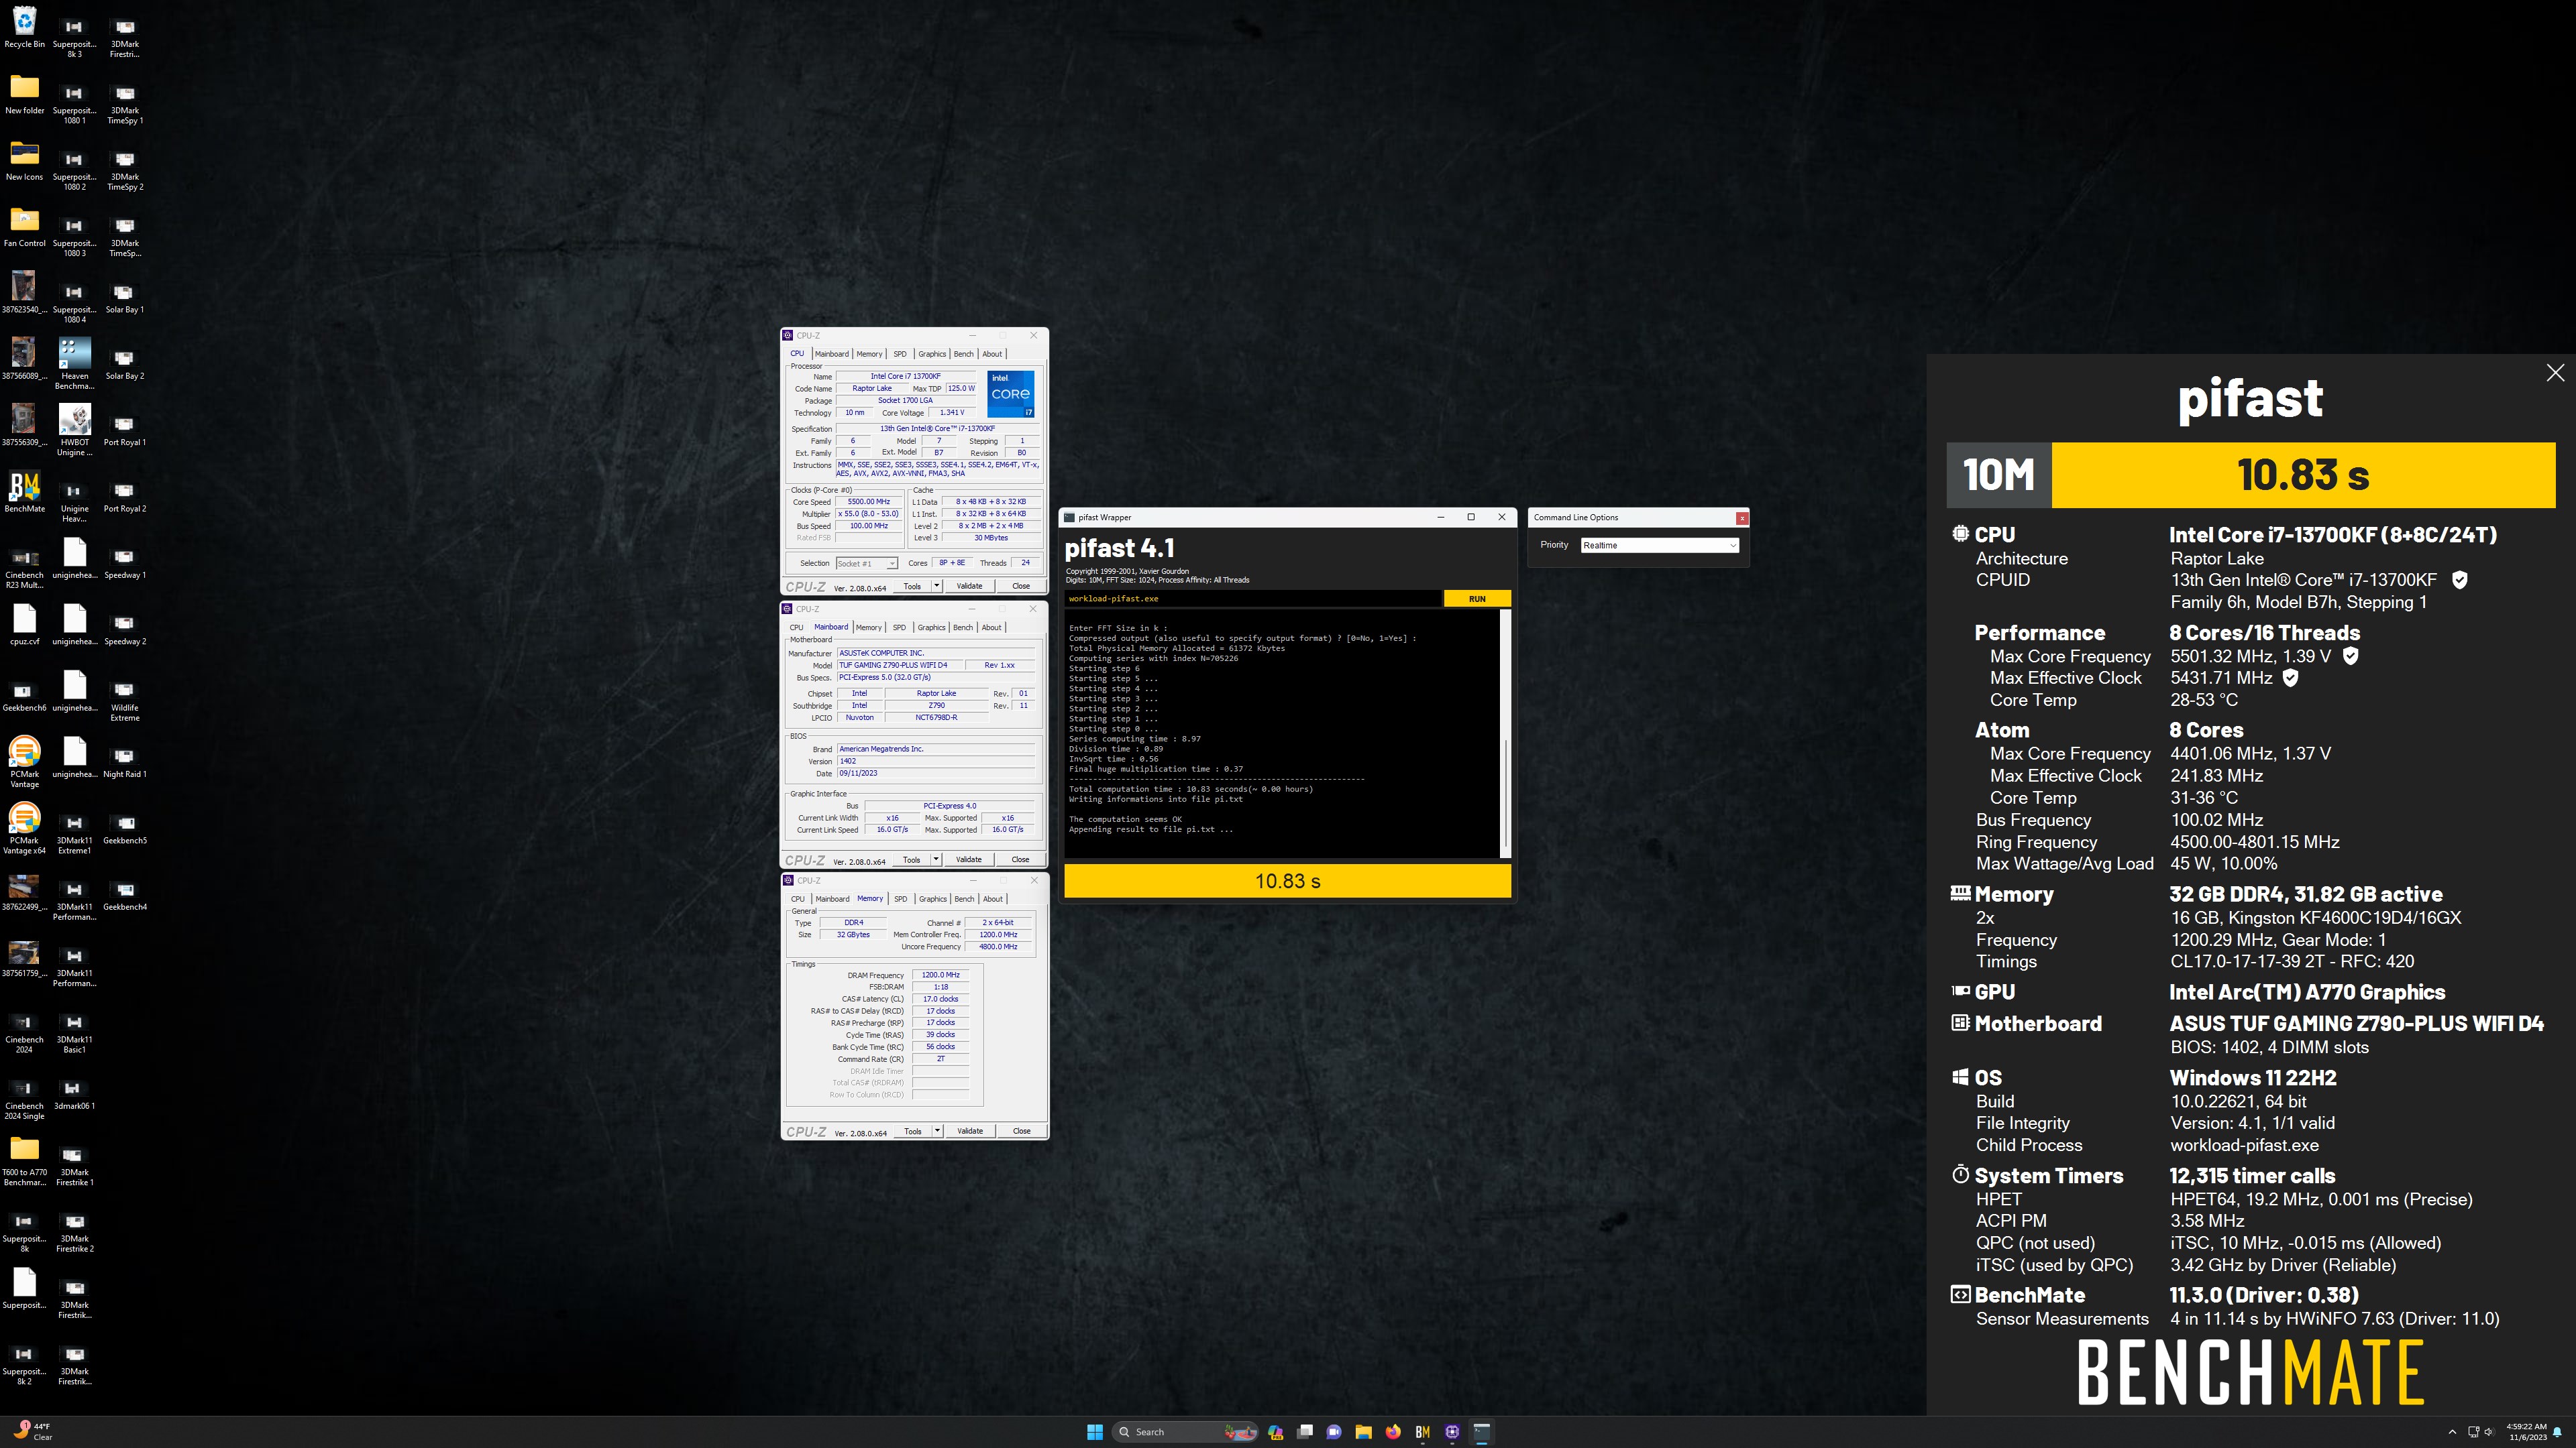Close the BenchMate pifast result panel
Viewport: 2576px width, 1448px height.
tap(2555, 373)
